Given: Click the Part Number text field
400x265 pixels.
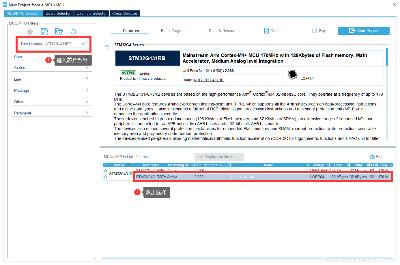Looking at the screenshot, I should [62, 44].
